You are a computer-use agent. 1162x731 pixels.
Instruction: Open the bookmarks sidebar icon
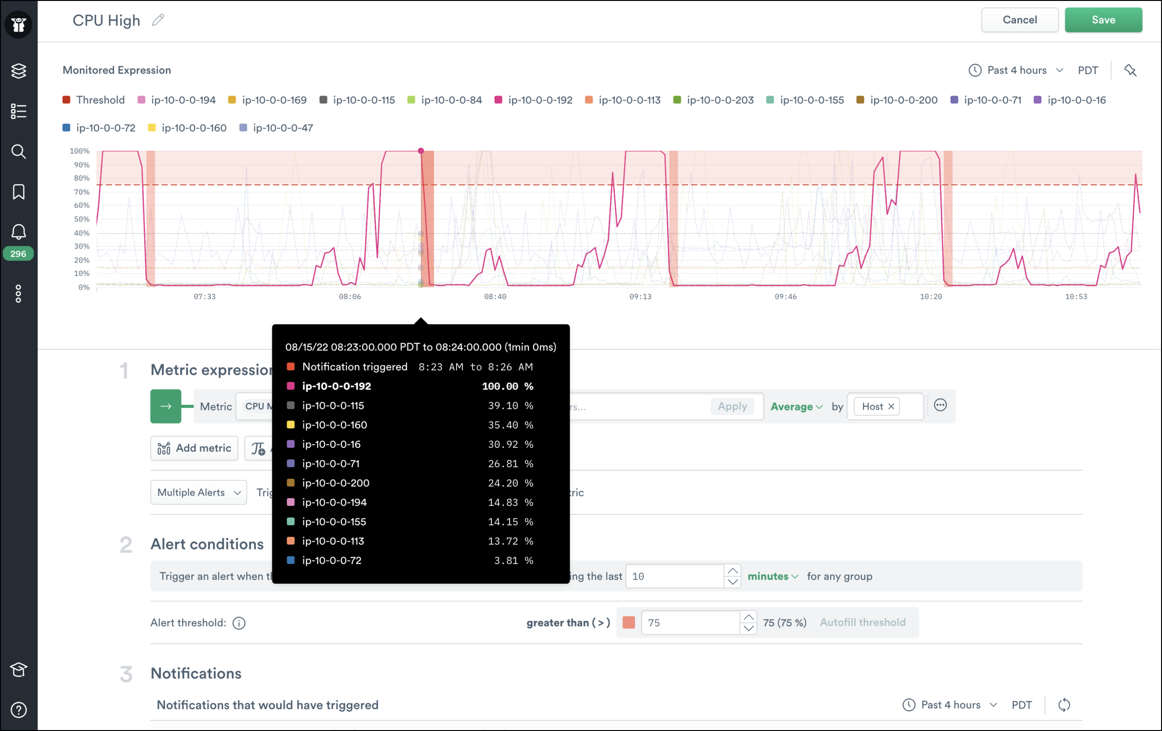click(19, 192)
